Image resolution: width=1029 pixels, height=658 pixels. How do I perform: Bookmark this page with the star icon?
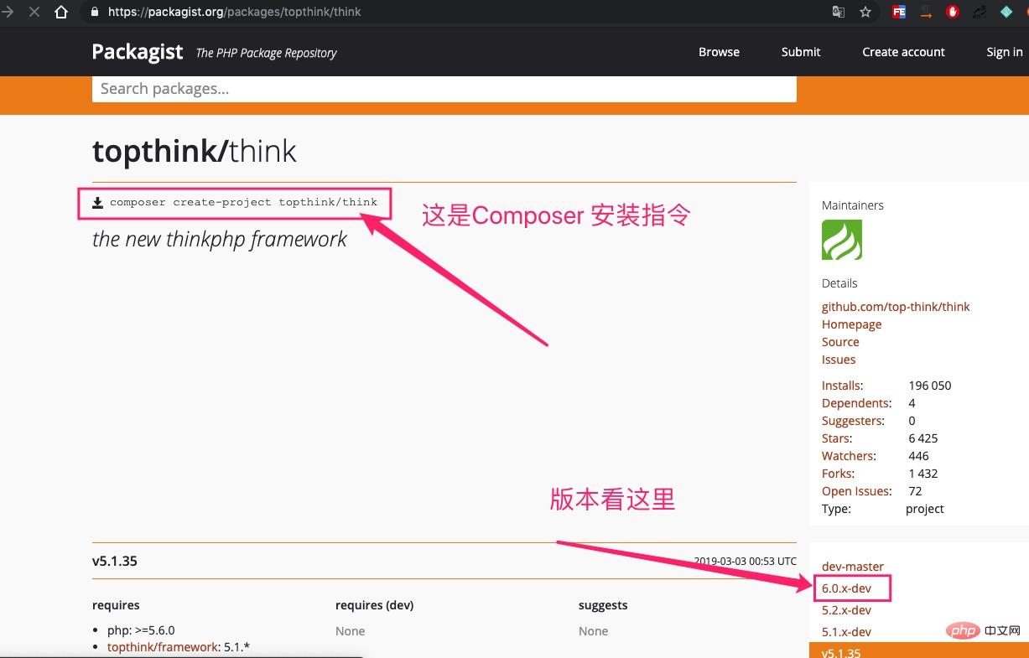pyautogui.click(x=865, y=13)
